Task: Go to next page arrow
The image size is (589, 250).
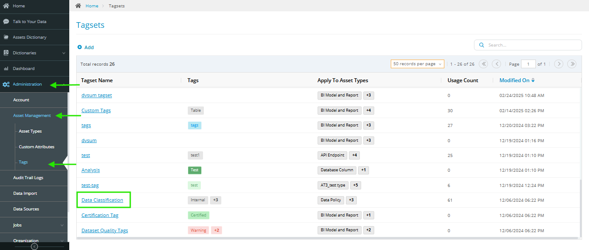Action: [559, 64]
